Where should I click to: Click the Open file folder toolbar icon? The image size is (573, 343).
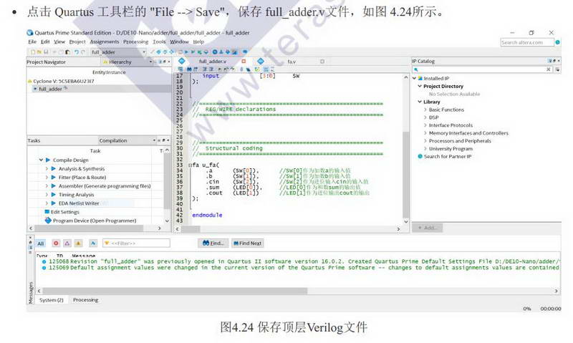(39, 52)
